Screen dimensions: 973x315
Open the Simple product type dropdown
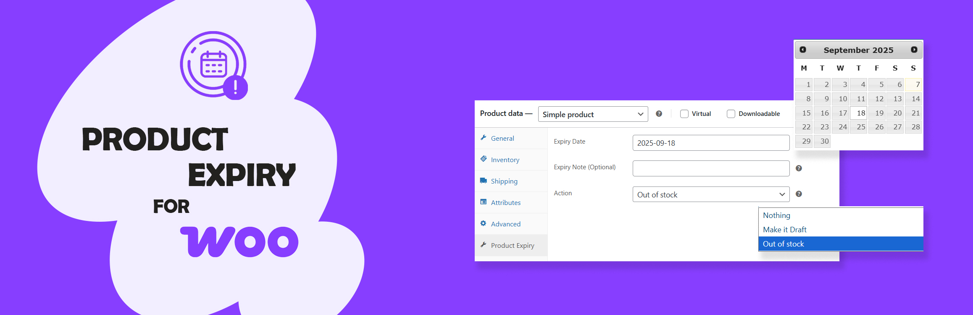click(x=593, y=114)
